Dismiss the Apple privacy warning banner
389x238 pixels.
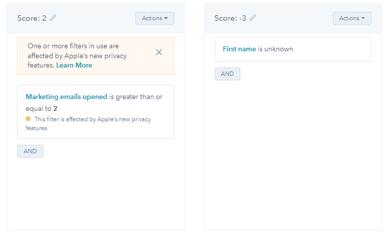click(159, 52)
